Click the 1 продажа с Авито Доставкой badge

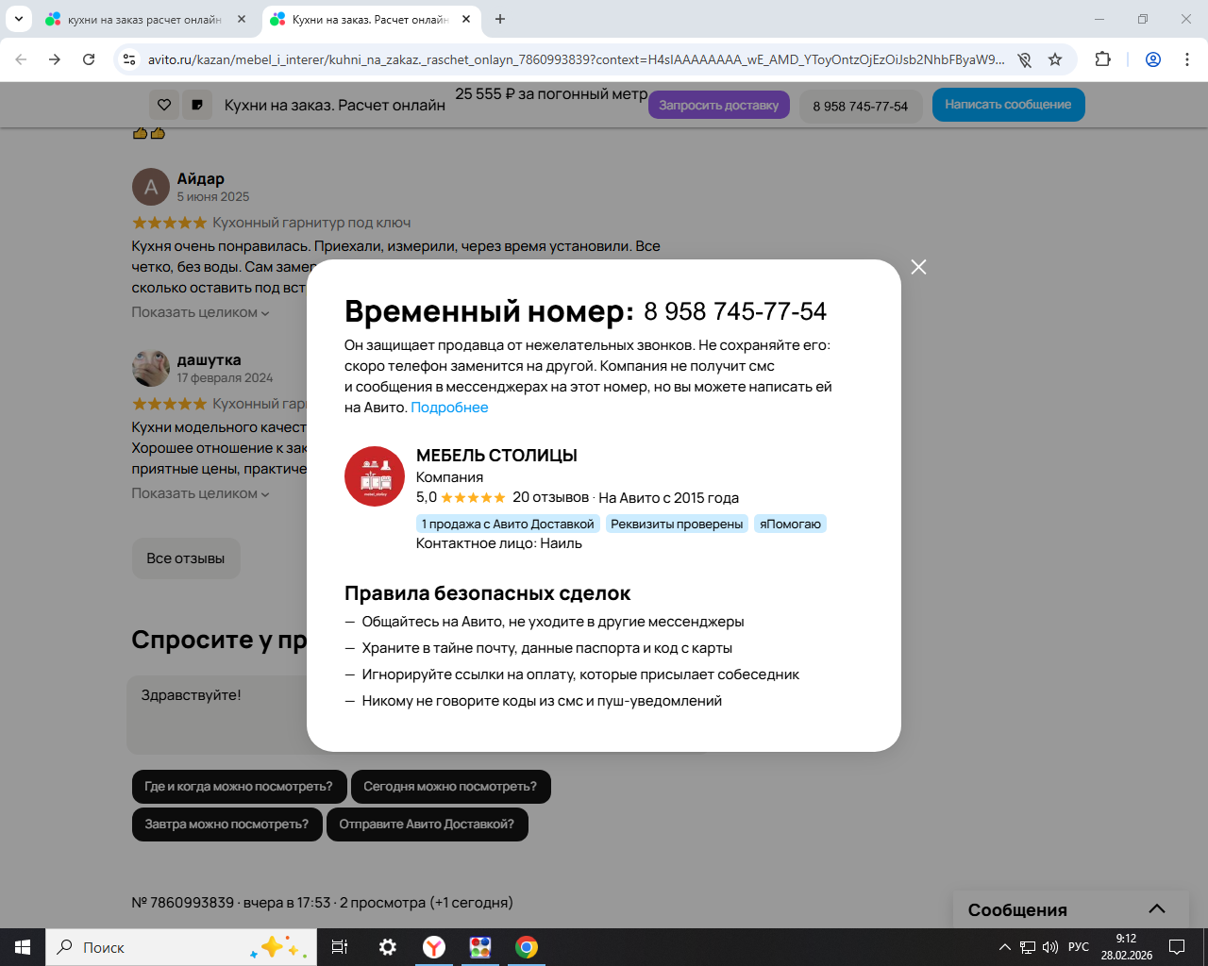508,524
